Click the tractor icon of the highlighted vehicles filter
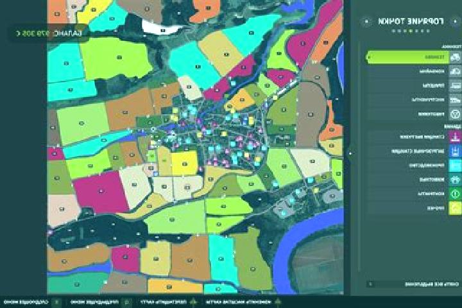462x308 pixels. [x=456, y=57]
